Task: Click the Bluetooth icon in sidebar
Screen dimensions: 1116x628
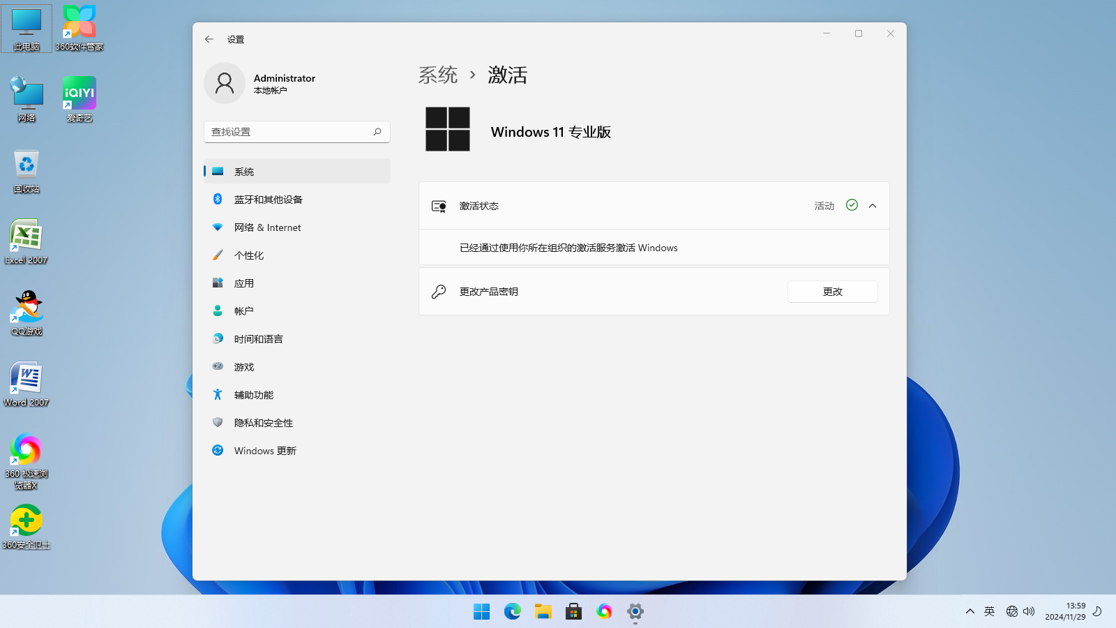Action: pos(218,199)
